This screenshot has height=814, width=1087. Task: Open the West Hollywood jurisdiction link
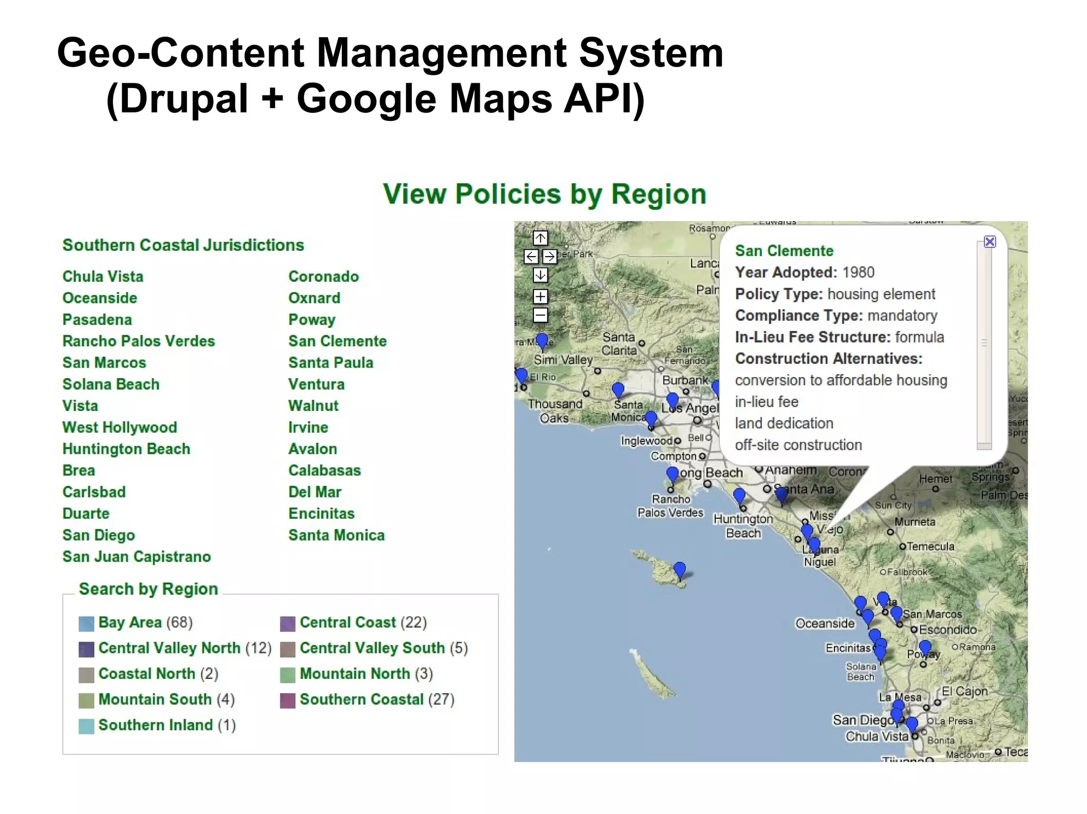[119, 427]
